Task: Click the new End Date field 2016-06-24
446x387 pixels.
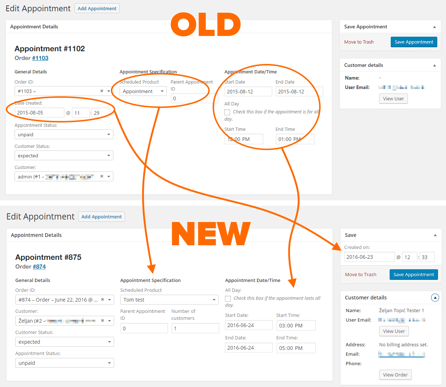Action: pyautogui.click(x=249, y=348)
